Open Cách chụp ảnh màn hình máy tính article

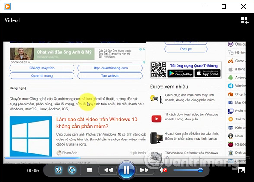click(x=190, y=97)
